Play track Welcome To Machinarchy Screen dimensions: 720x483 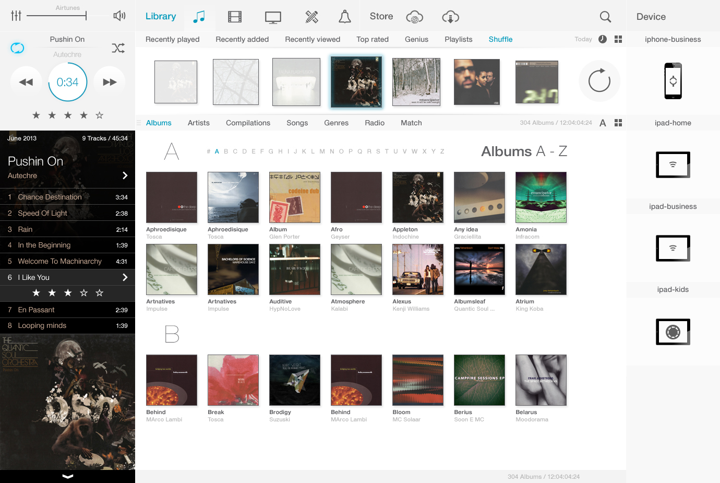(68, 261)
